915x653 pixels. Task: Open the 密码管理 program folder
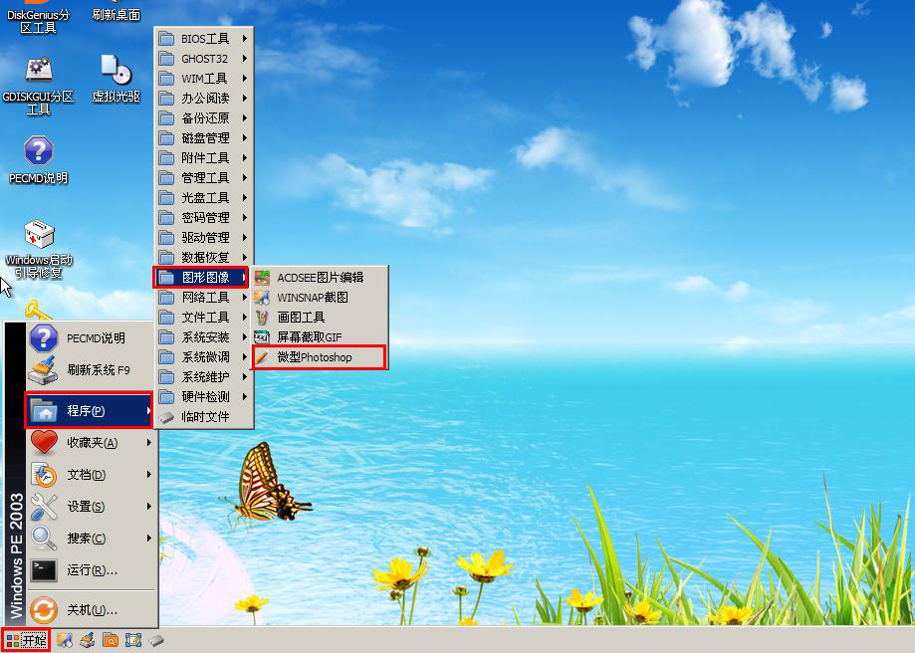click(x=204, y=217)
